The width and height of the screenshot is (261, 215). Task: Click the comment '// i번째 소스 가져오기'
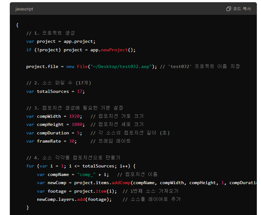point(151,191)
